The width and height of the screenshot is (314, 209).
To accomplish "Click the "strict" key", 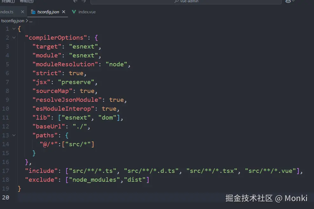I will coord(47,73).
